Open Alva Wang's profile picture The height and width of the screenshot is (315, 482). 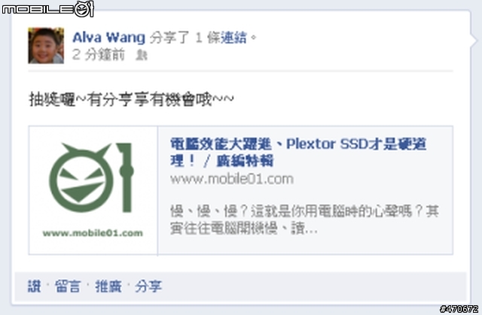pos(46,45)
